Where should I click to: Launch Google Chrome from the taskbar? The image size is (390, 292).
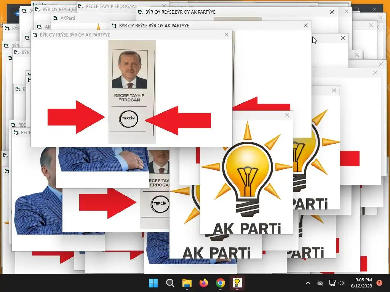tap(221, 283)
